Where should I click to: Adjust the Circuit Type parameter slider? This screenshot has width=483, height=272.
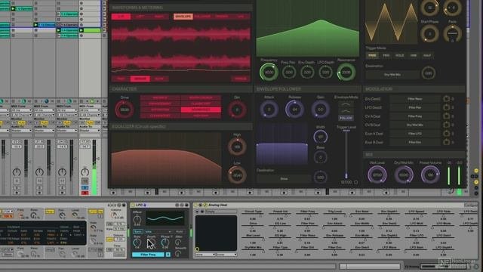click(x=253, y=215)
